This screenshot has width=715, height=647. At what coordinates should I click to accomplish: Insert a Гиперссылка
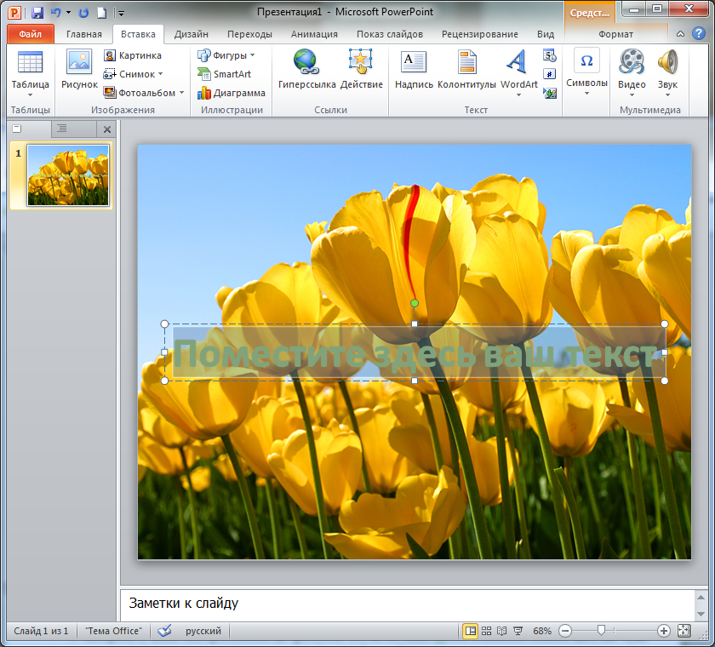[306, 68]
